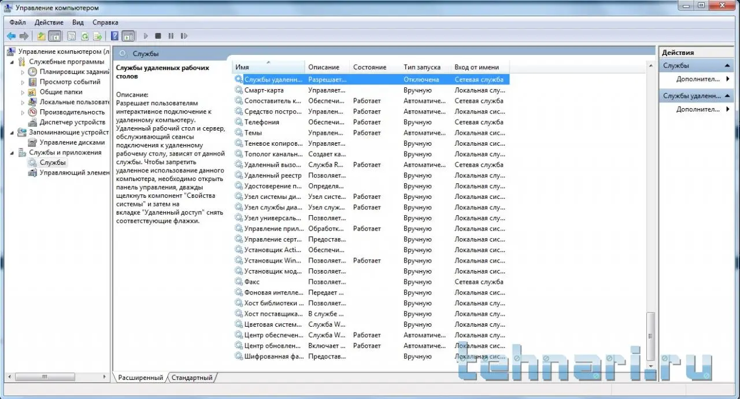740x399 pixels.
Task: Expand the Планировщик заданий tree node
Action: point(23,72)
